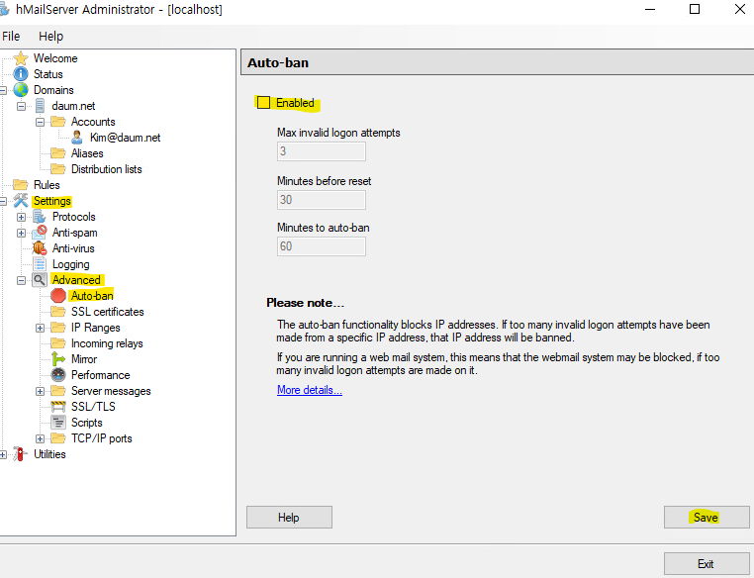Open the Help menu
This screenshot has width=754, height=578.
click(x=50, y=36)
